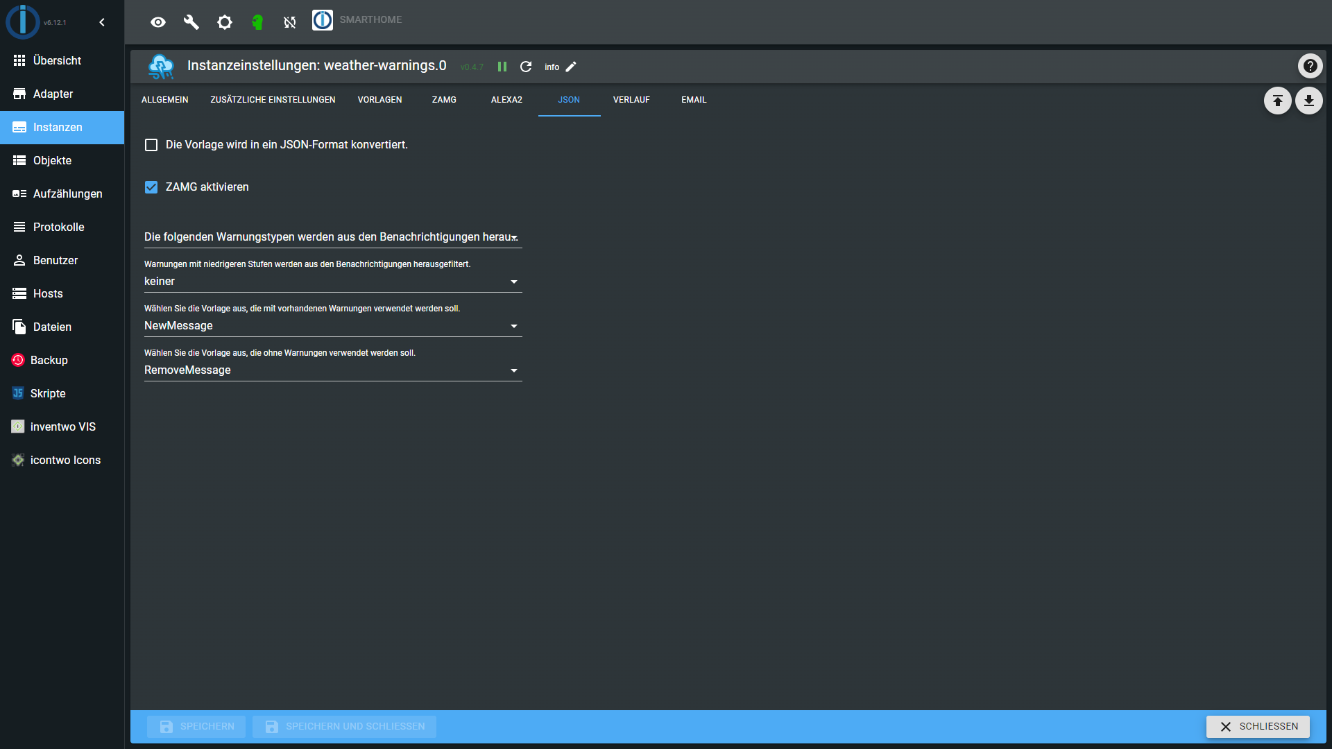Screen dimensions: 1332x749
Task: Collapse the sidebar with the chevron arrow
Action: point(102,22)
